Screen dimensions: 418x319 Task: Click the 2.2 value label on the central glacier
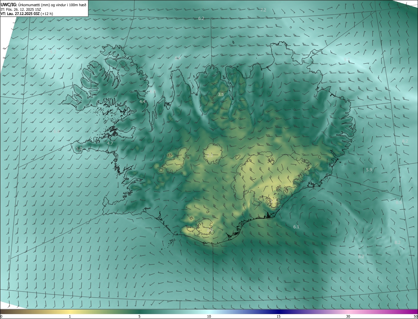point(210,156)
